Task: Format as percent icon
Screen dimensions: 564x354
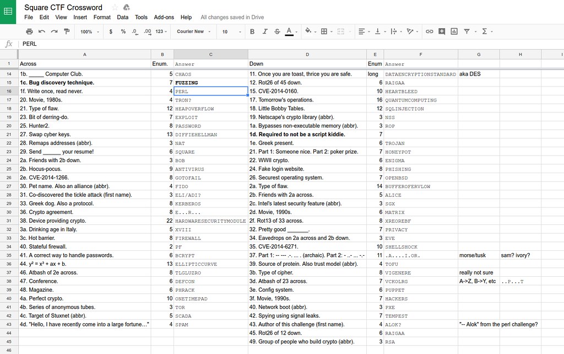Action: pyautogui.click(x=123, y=31)
